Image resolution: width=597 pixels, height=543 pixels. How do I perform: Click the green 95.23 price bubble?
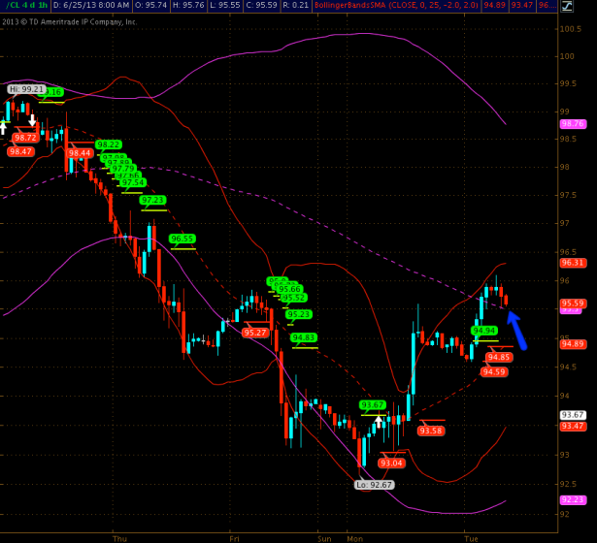(299, 314)
